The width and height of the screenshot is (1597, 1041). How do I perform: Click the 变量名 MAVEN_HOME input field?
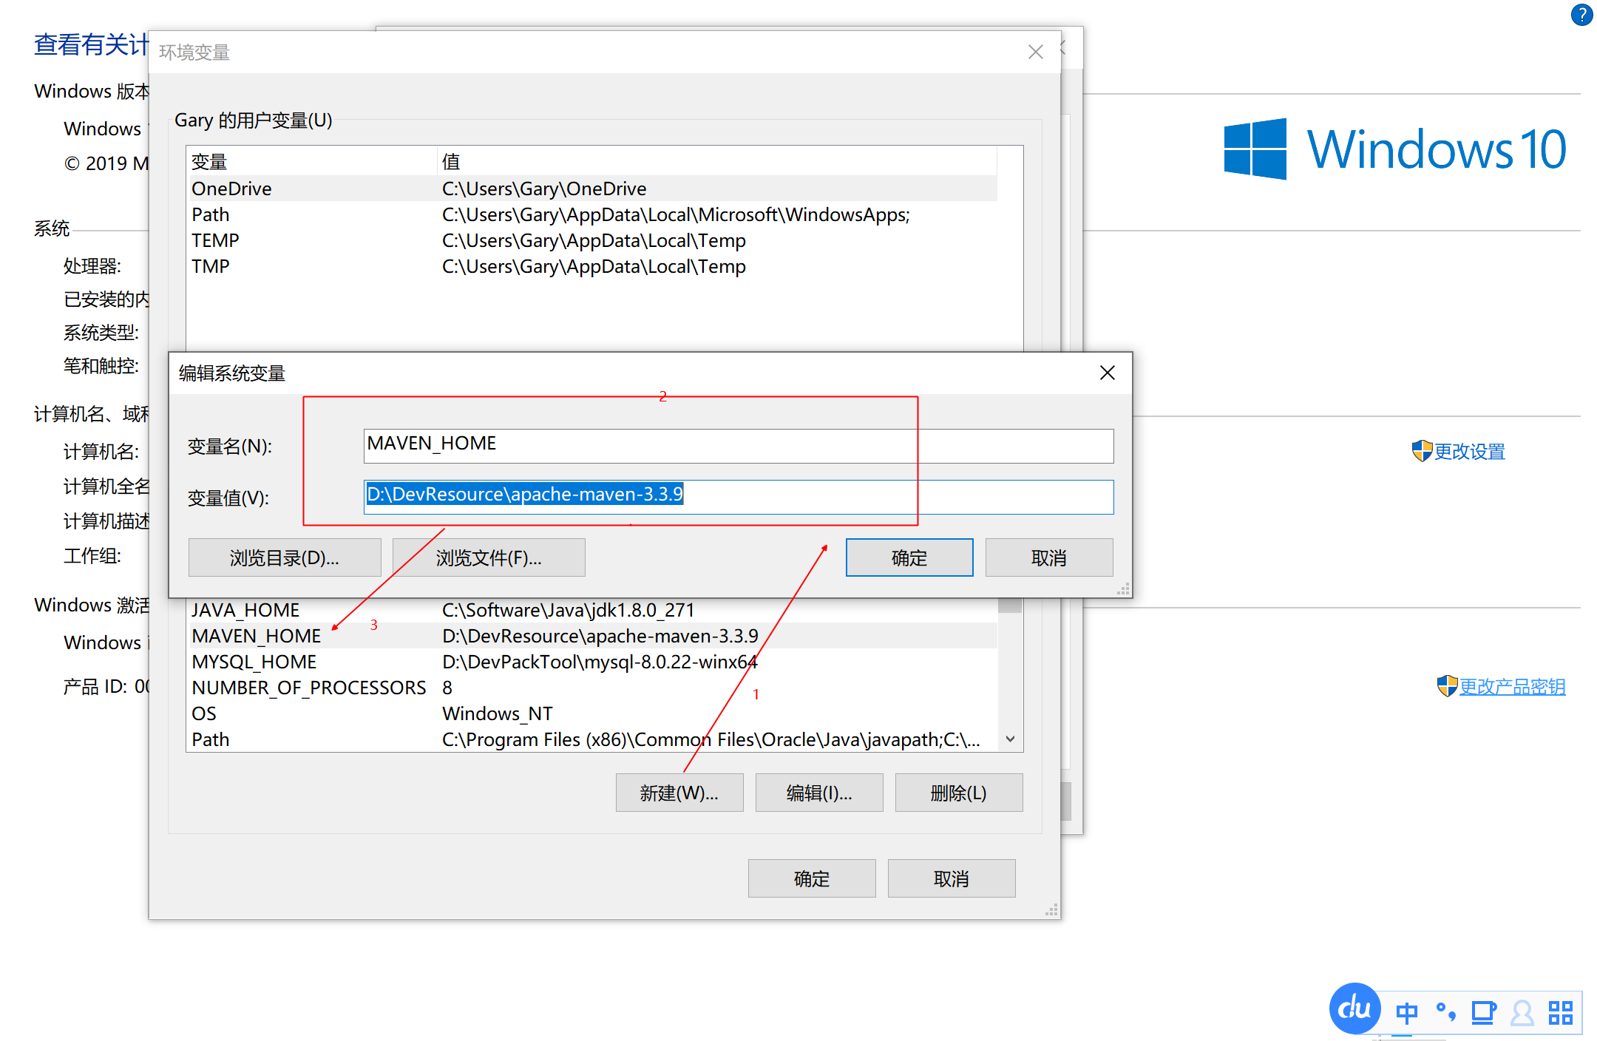737,446
